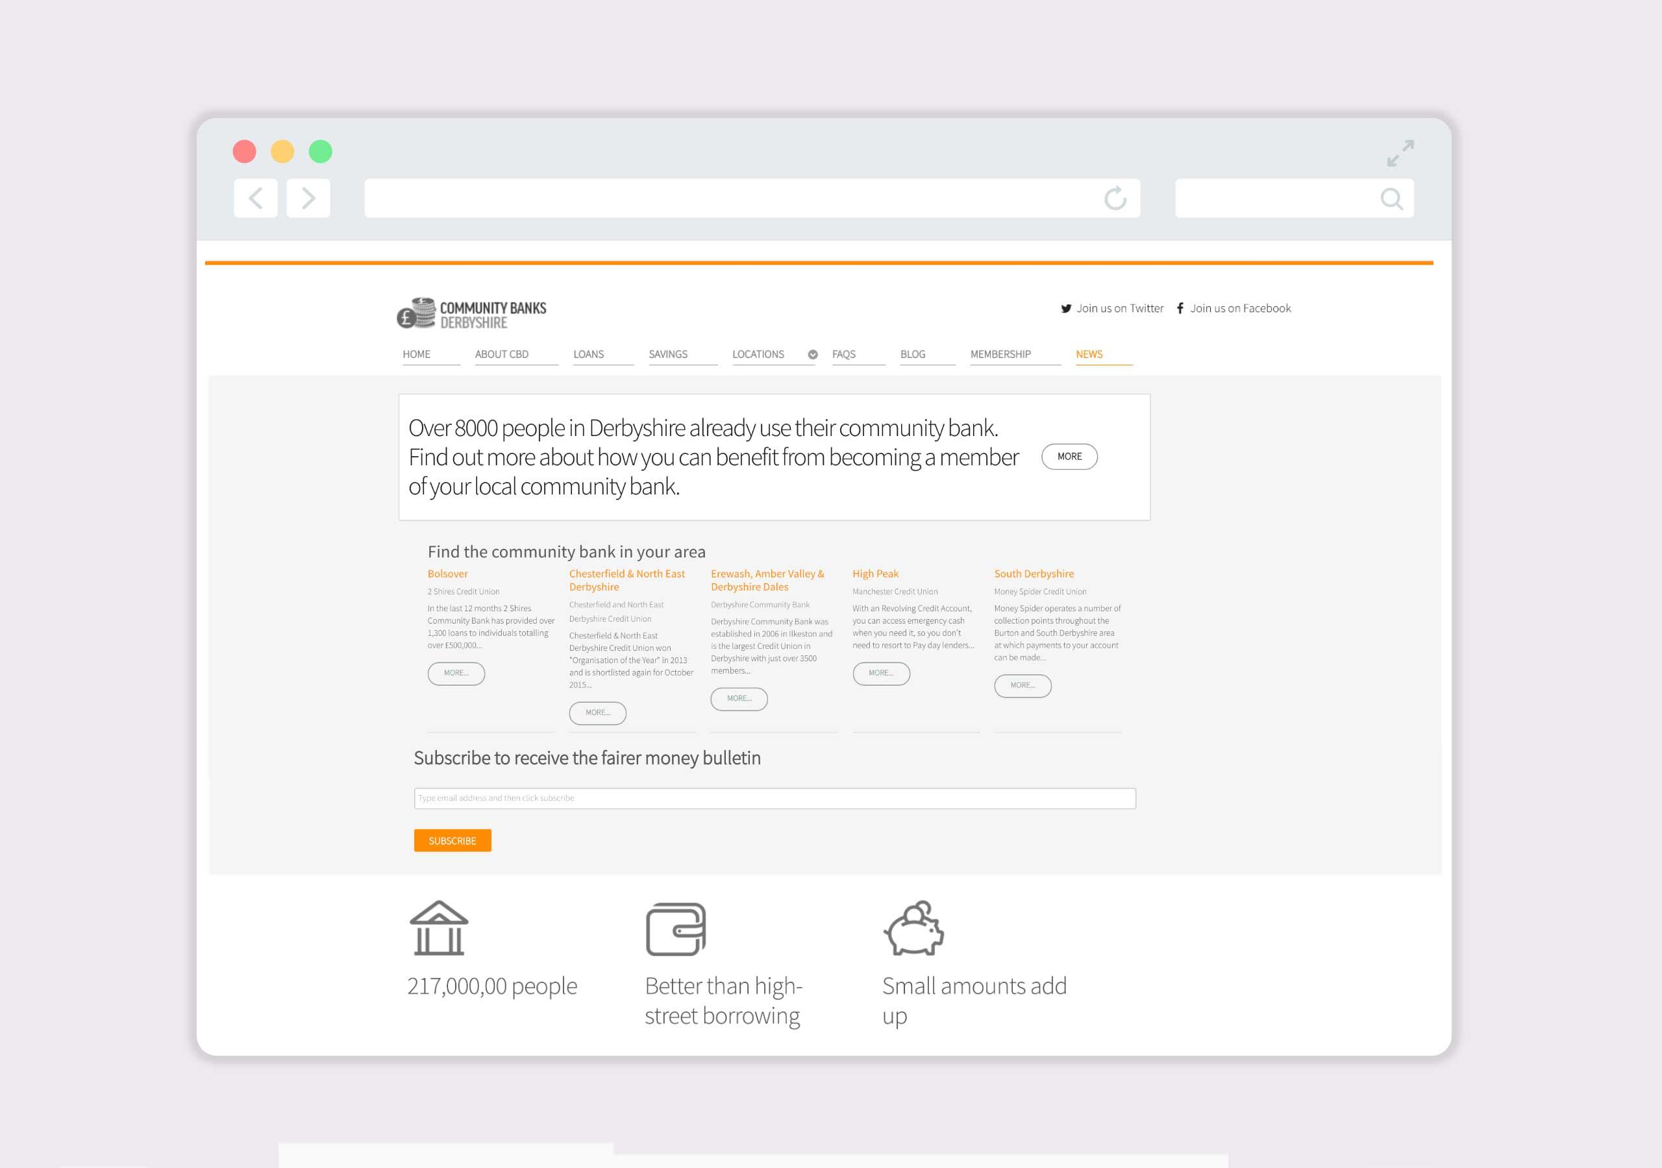Click MORE button in the headline banner
Image resolution: width=1662 pixels, height=1168 pixels.
1069,457
